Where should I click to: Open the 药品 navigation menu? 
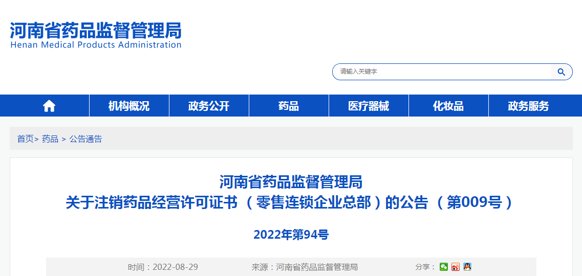[x=289, y=106]
